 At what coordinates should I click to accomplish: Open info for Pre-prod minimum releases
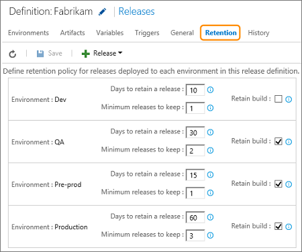point(210,193)
